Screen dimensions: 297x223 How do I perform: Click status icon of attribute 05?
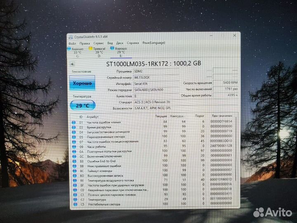74,137
